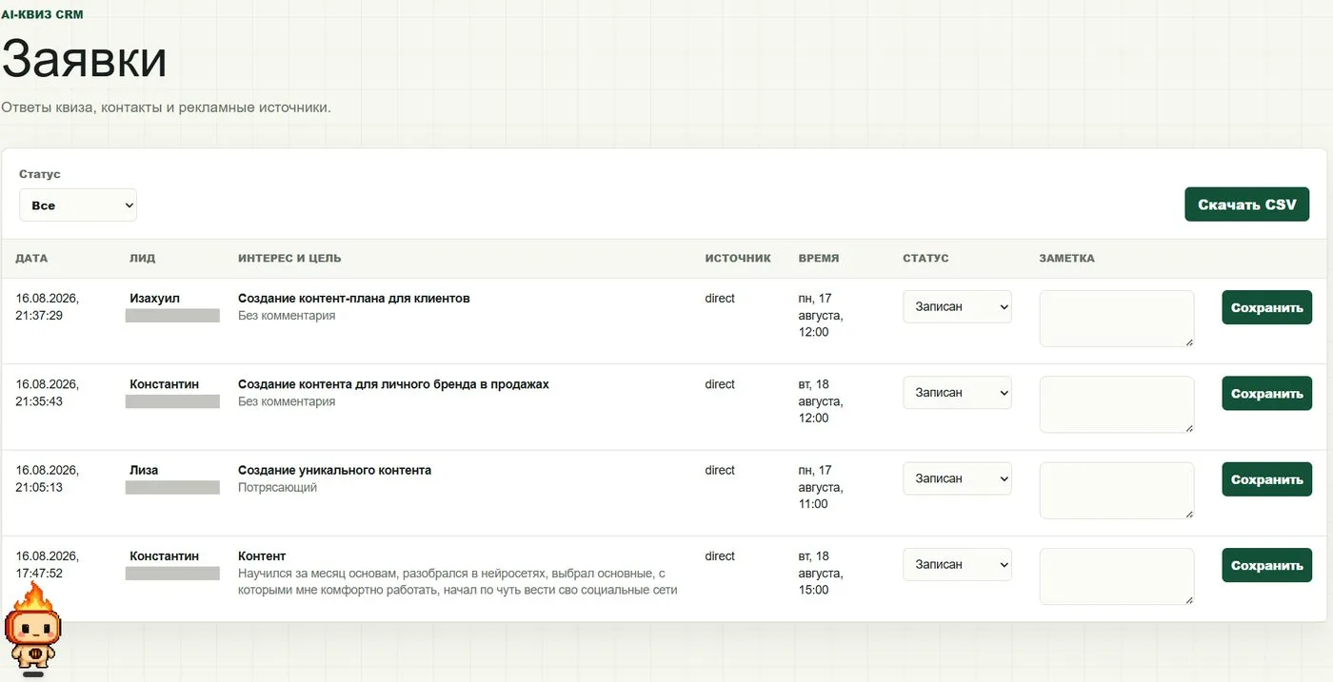Screen dimensions: 1333x682
Task: Click the Статус column header in the table
Action: tap(925, 258)
